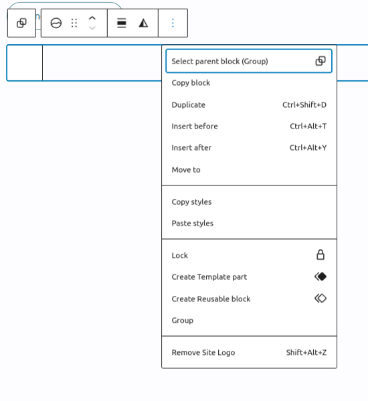
Task: Choose Select parent block (Group) menu item
Action: click(249, 61)
